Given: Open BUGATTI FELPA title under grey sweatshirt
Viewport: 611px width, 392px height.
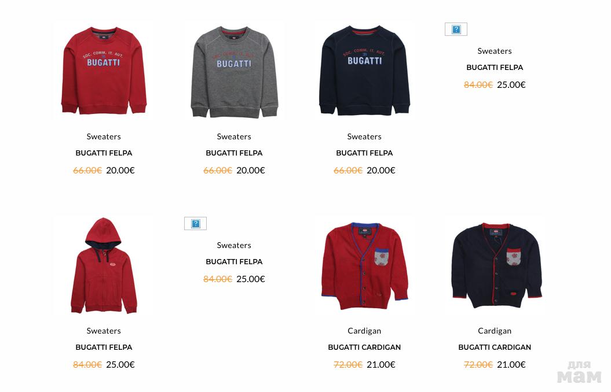Looking at the screenshot, I should [234, 153].
